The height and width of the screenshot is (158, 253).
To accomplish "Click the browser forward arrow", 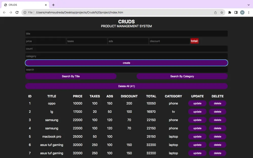I will click(11, 12).
